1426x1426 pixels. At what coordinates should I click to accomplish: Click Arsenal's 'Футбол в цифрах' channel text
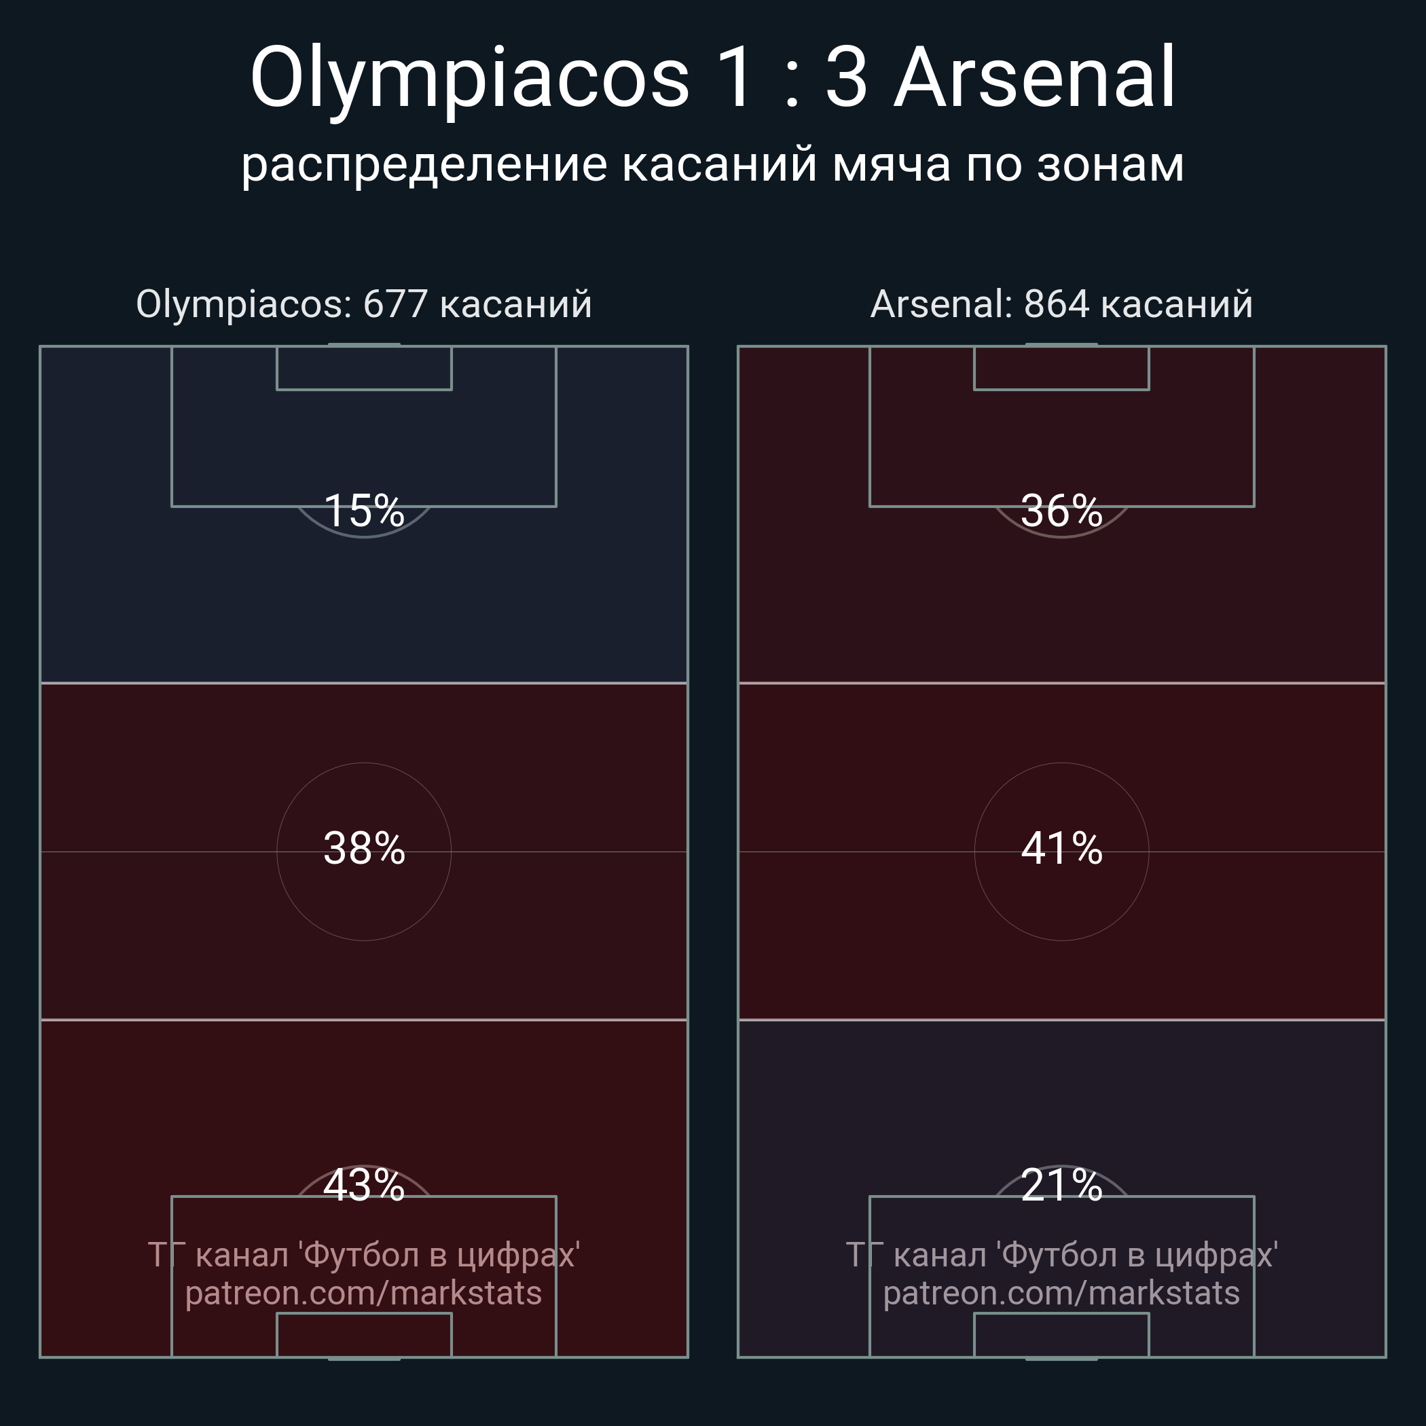[x=1061, y=1255]
